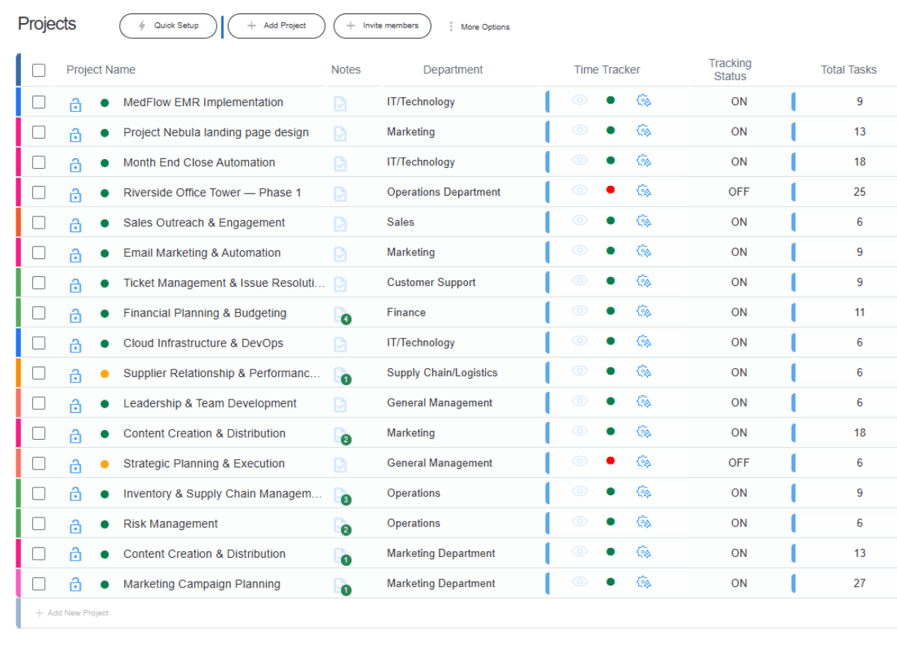
Task: Check the MedFlow EMR Implementation row checkbox
Action: 39,102
